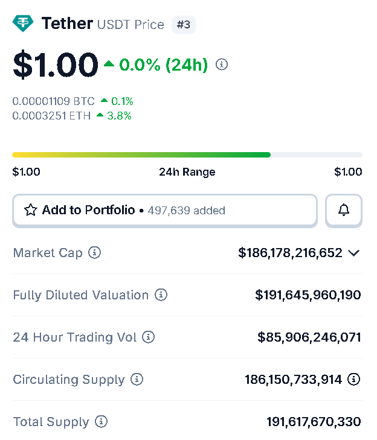Toggle star icon in Add to Portfolio
The height and width of the screenshot is (440, 377).
click(30, 210)
